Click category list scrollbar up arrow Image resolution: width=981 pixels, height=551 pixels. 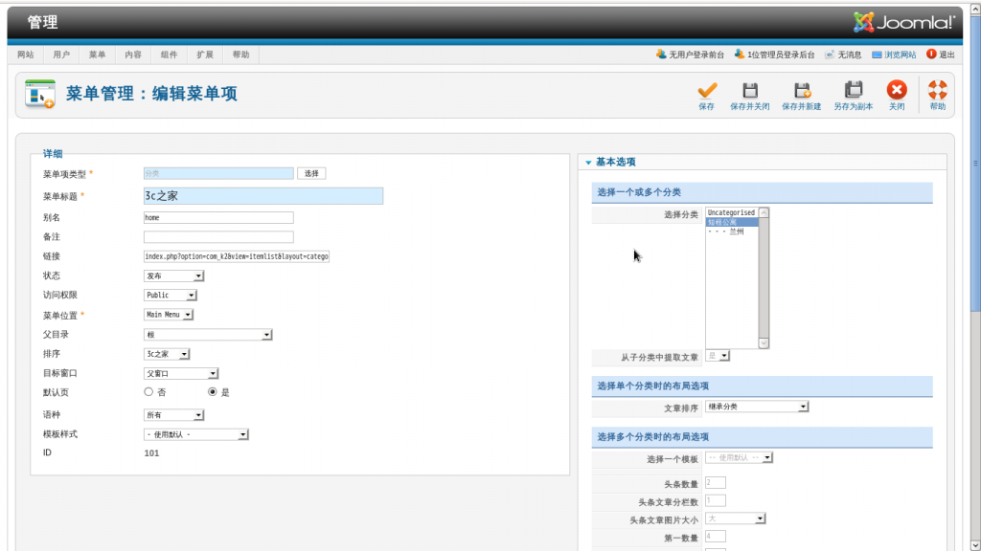point(764,212)
